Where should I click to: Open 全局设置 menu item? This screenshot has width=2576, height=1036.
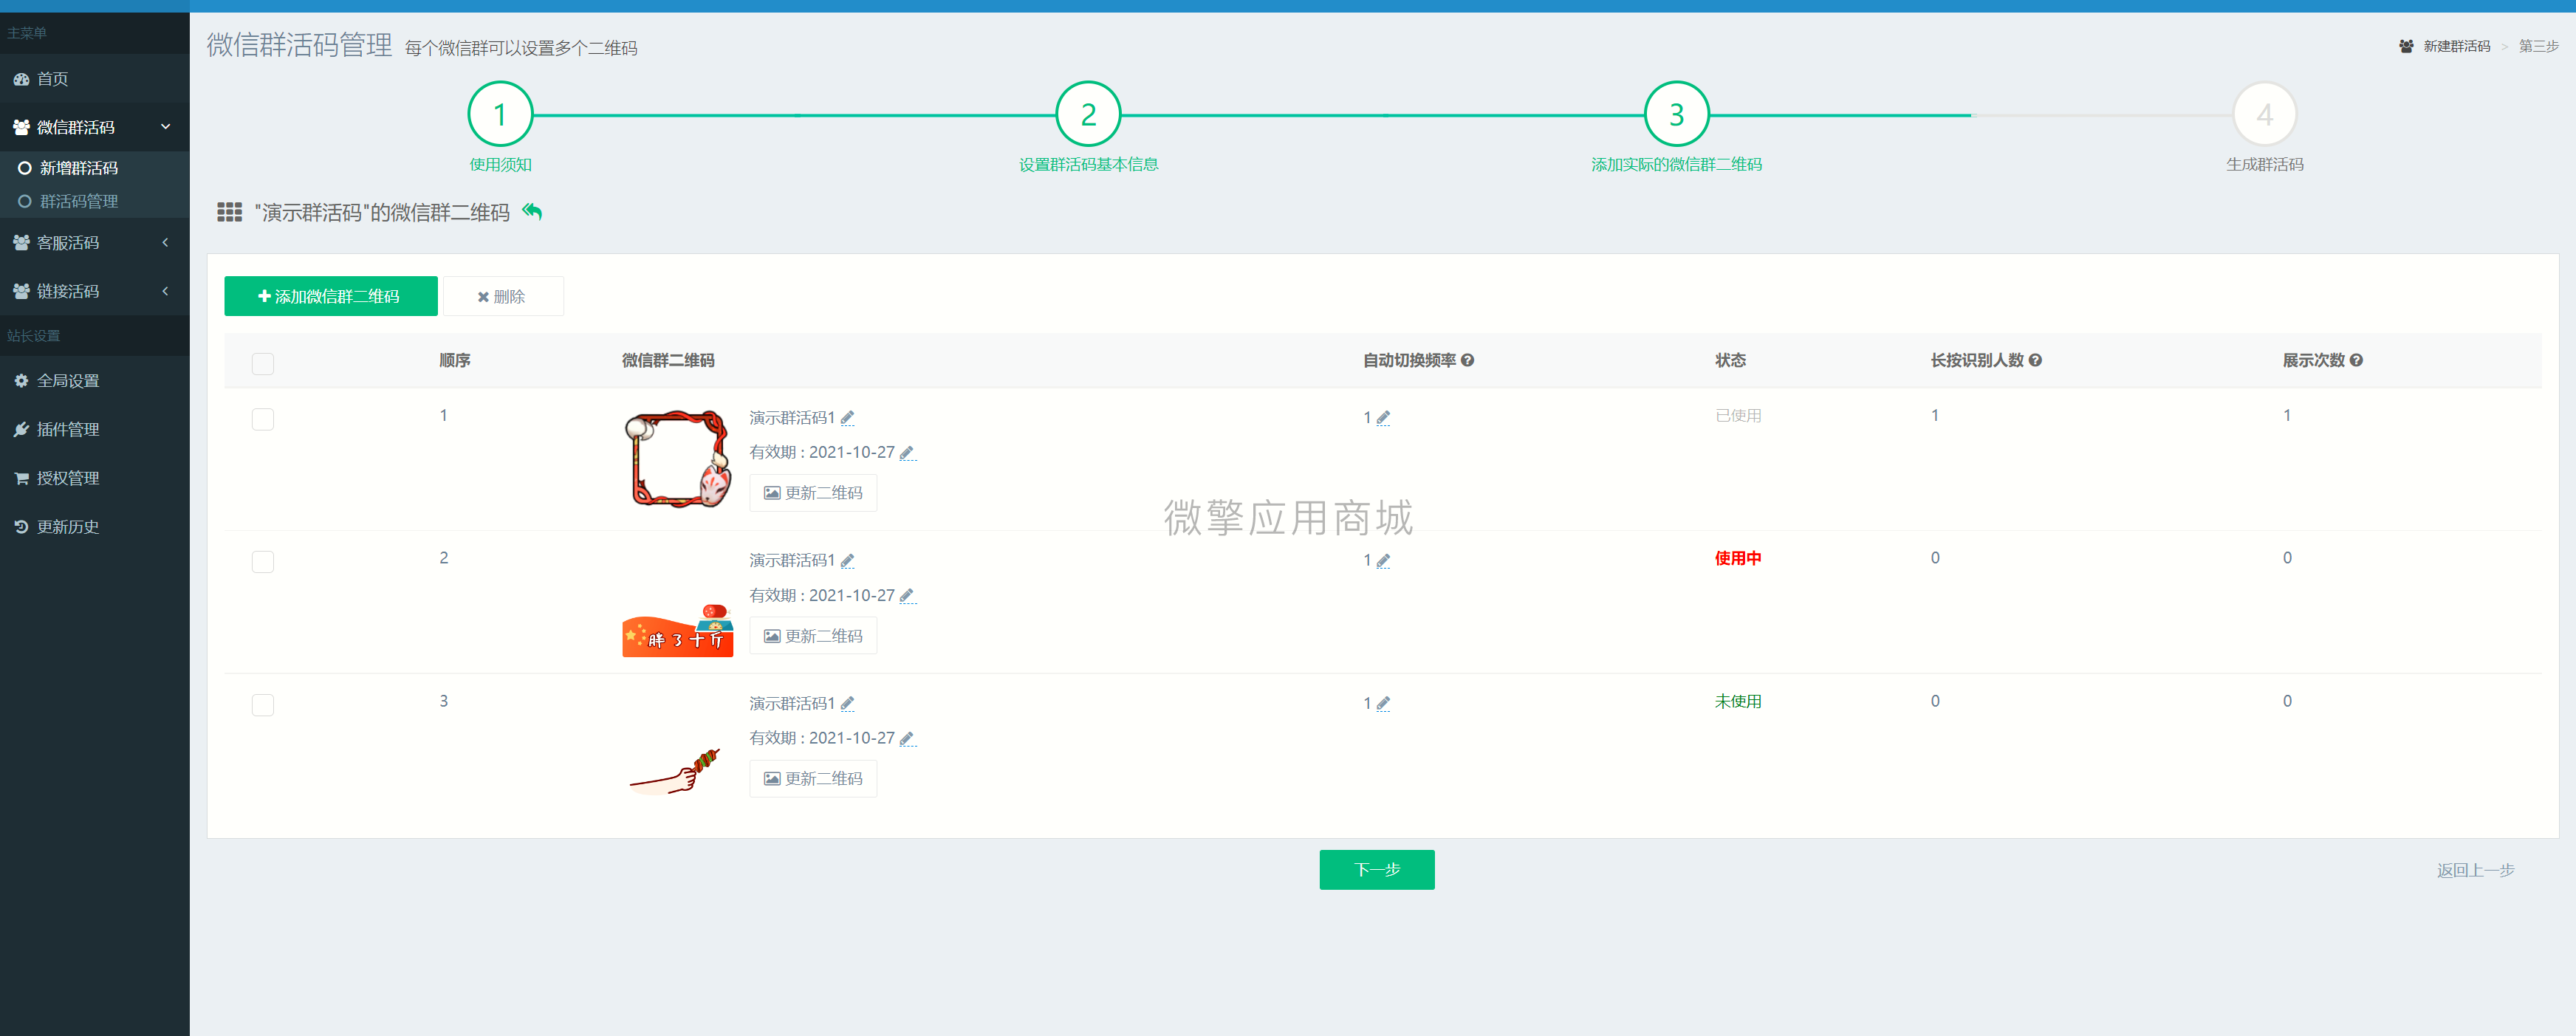[95, 381]
